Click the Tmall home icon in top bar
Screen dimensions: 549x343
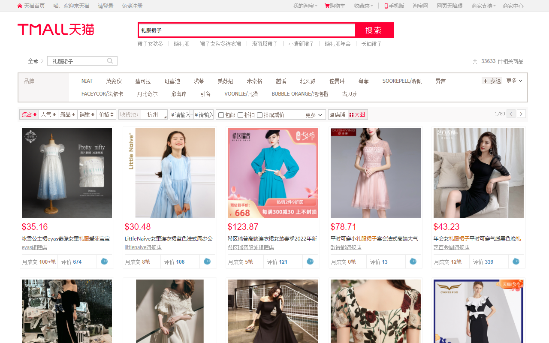(x=20, y=6)
